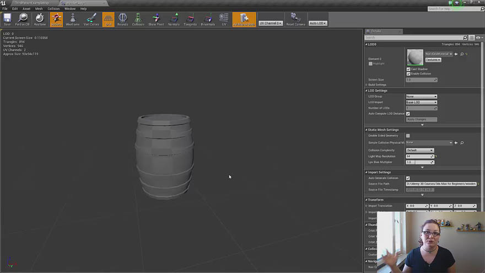The height and width of the screenshot is (273, 485).
Task: Toggle Highlight checkbox for Element 0
Action: (x=370, y=64)
